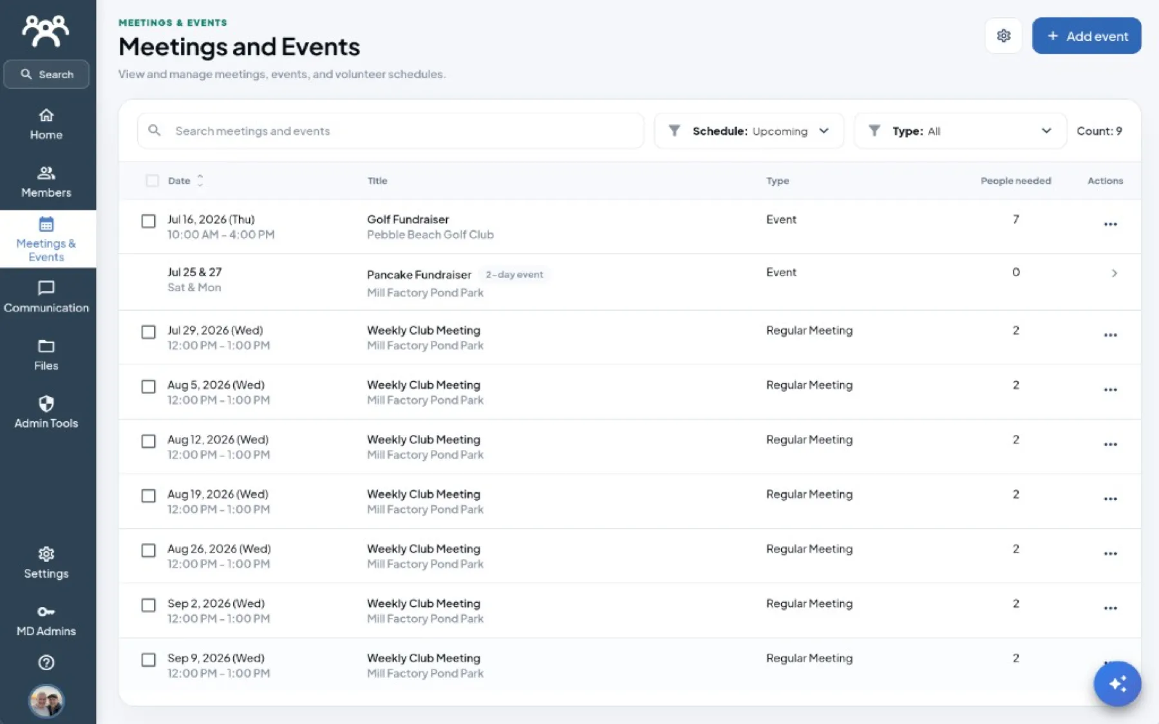This screenshot has height=724, width=1159.
Task: Open actions menu for Aug 12 meeting
Action: (x=1110, y=445)
